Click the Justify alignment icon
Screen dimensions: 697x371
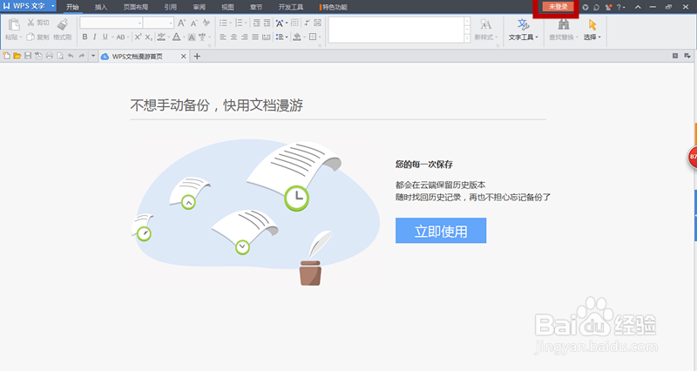click(255, 37)
